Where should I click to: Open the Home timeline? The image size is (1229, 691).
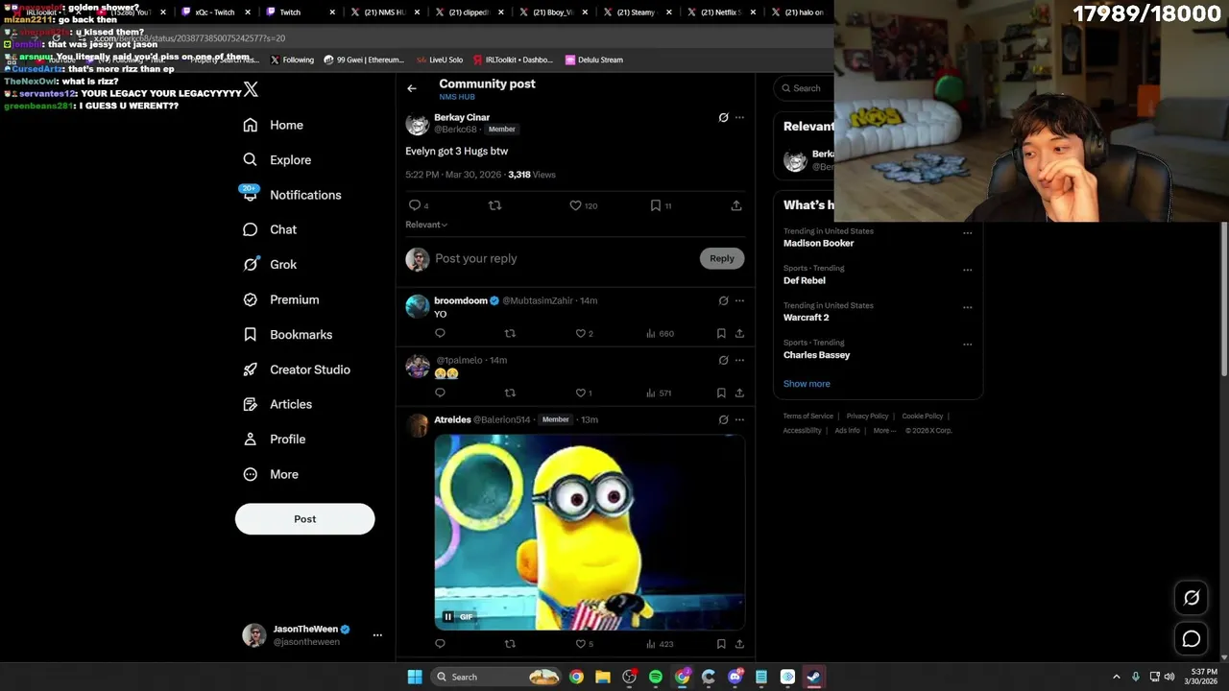(274, 125)
